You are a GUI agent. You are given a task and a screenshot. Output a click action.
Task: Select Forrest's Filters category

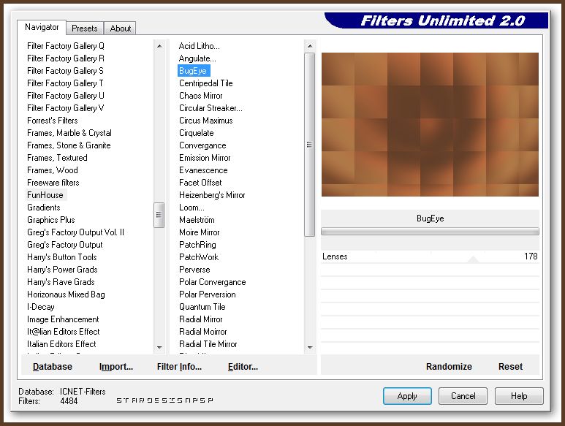pos(52,121)
